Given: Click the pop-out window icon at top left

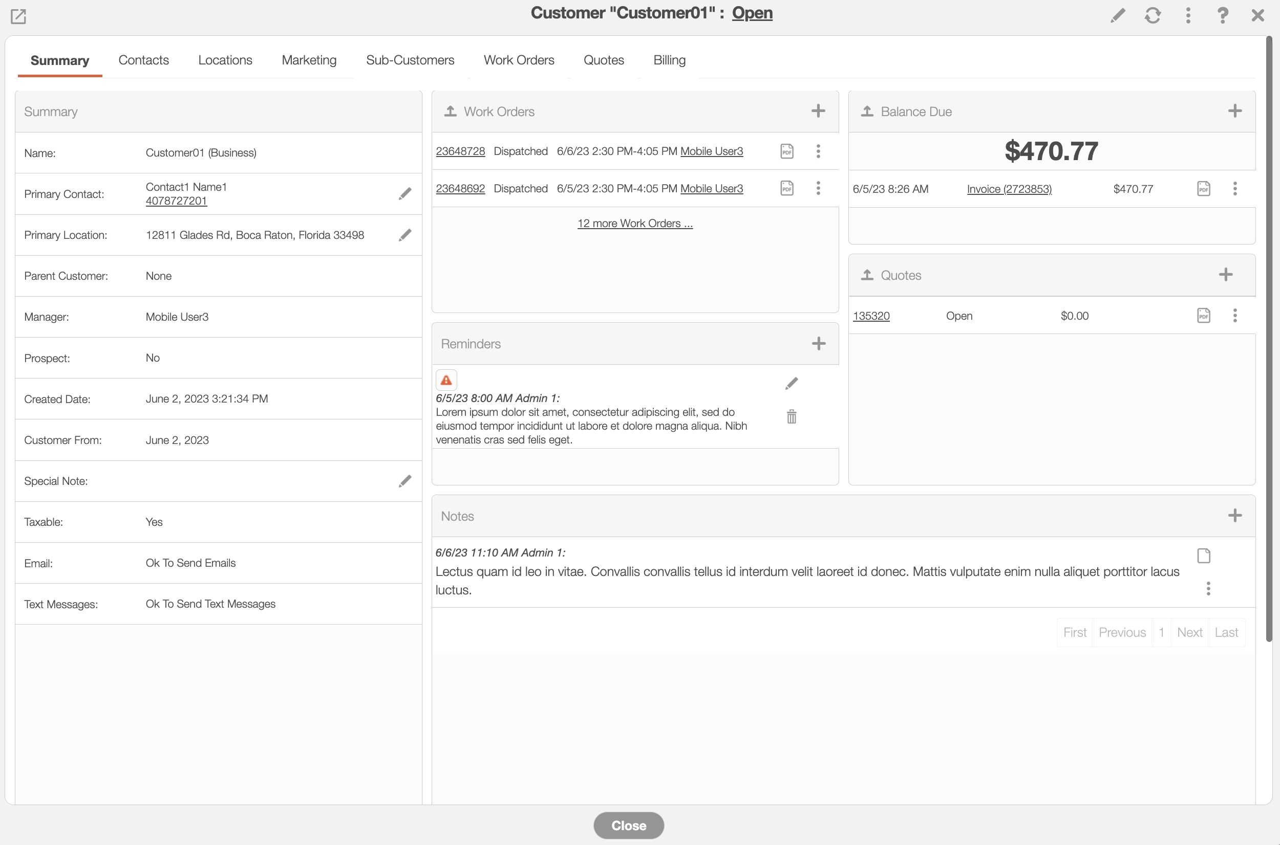Looking at the screenshot, I should (18, 16).
